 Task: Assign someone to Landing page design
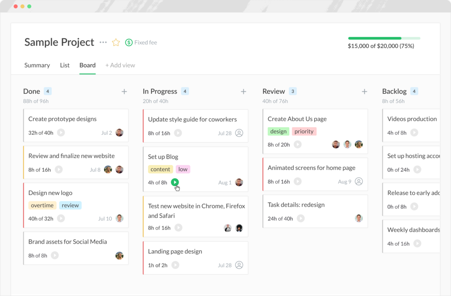(x=239, y=265)
